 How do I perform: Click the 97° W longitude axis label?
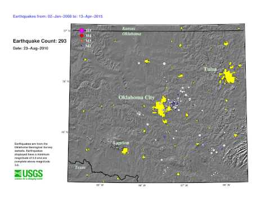184,185
